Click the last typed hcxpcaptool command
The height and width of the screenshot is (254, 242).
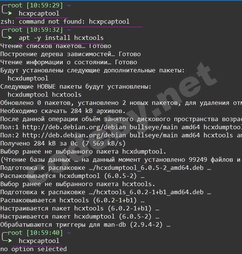39,241
